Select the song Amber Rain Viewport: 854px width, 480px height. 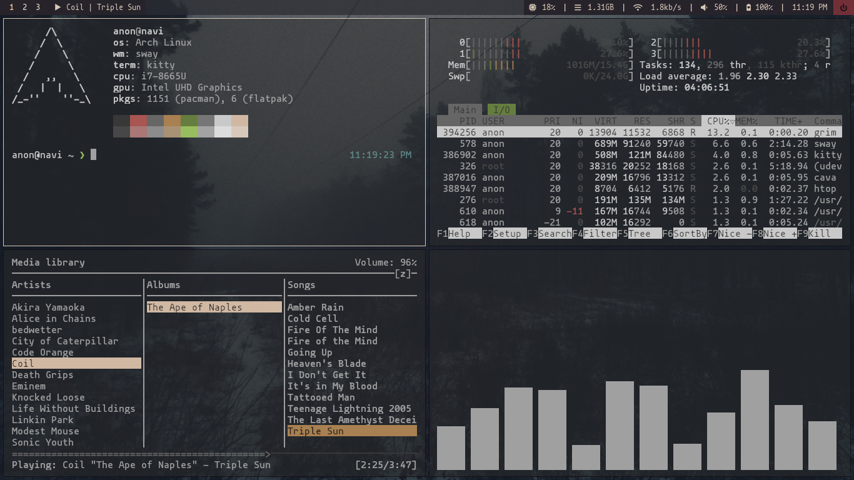click(316, 307)
